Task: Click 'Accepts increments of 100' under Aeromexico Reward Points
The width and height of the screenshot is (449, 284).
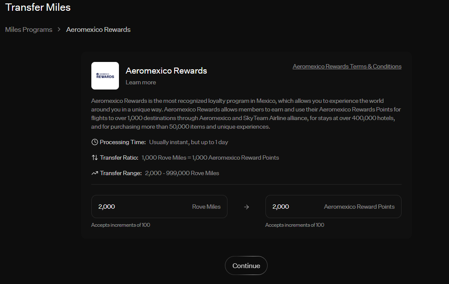Action: pos(295,225)
